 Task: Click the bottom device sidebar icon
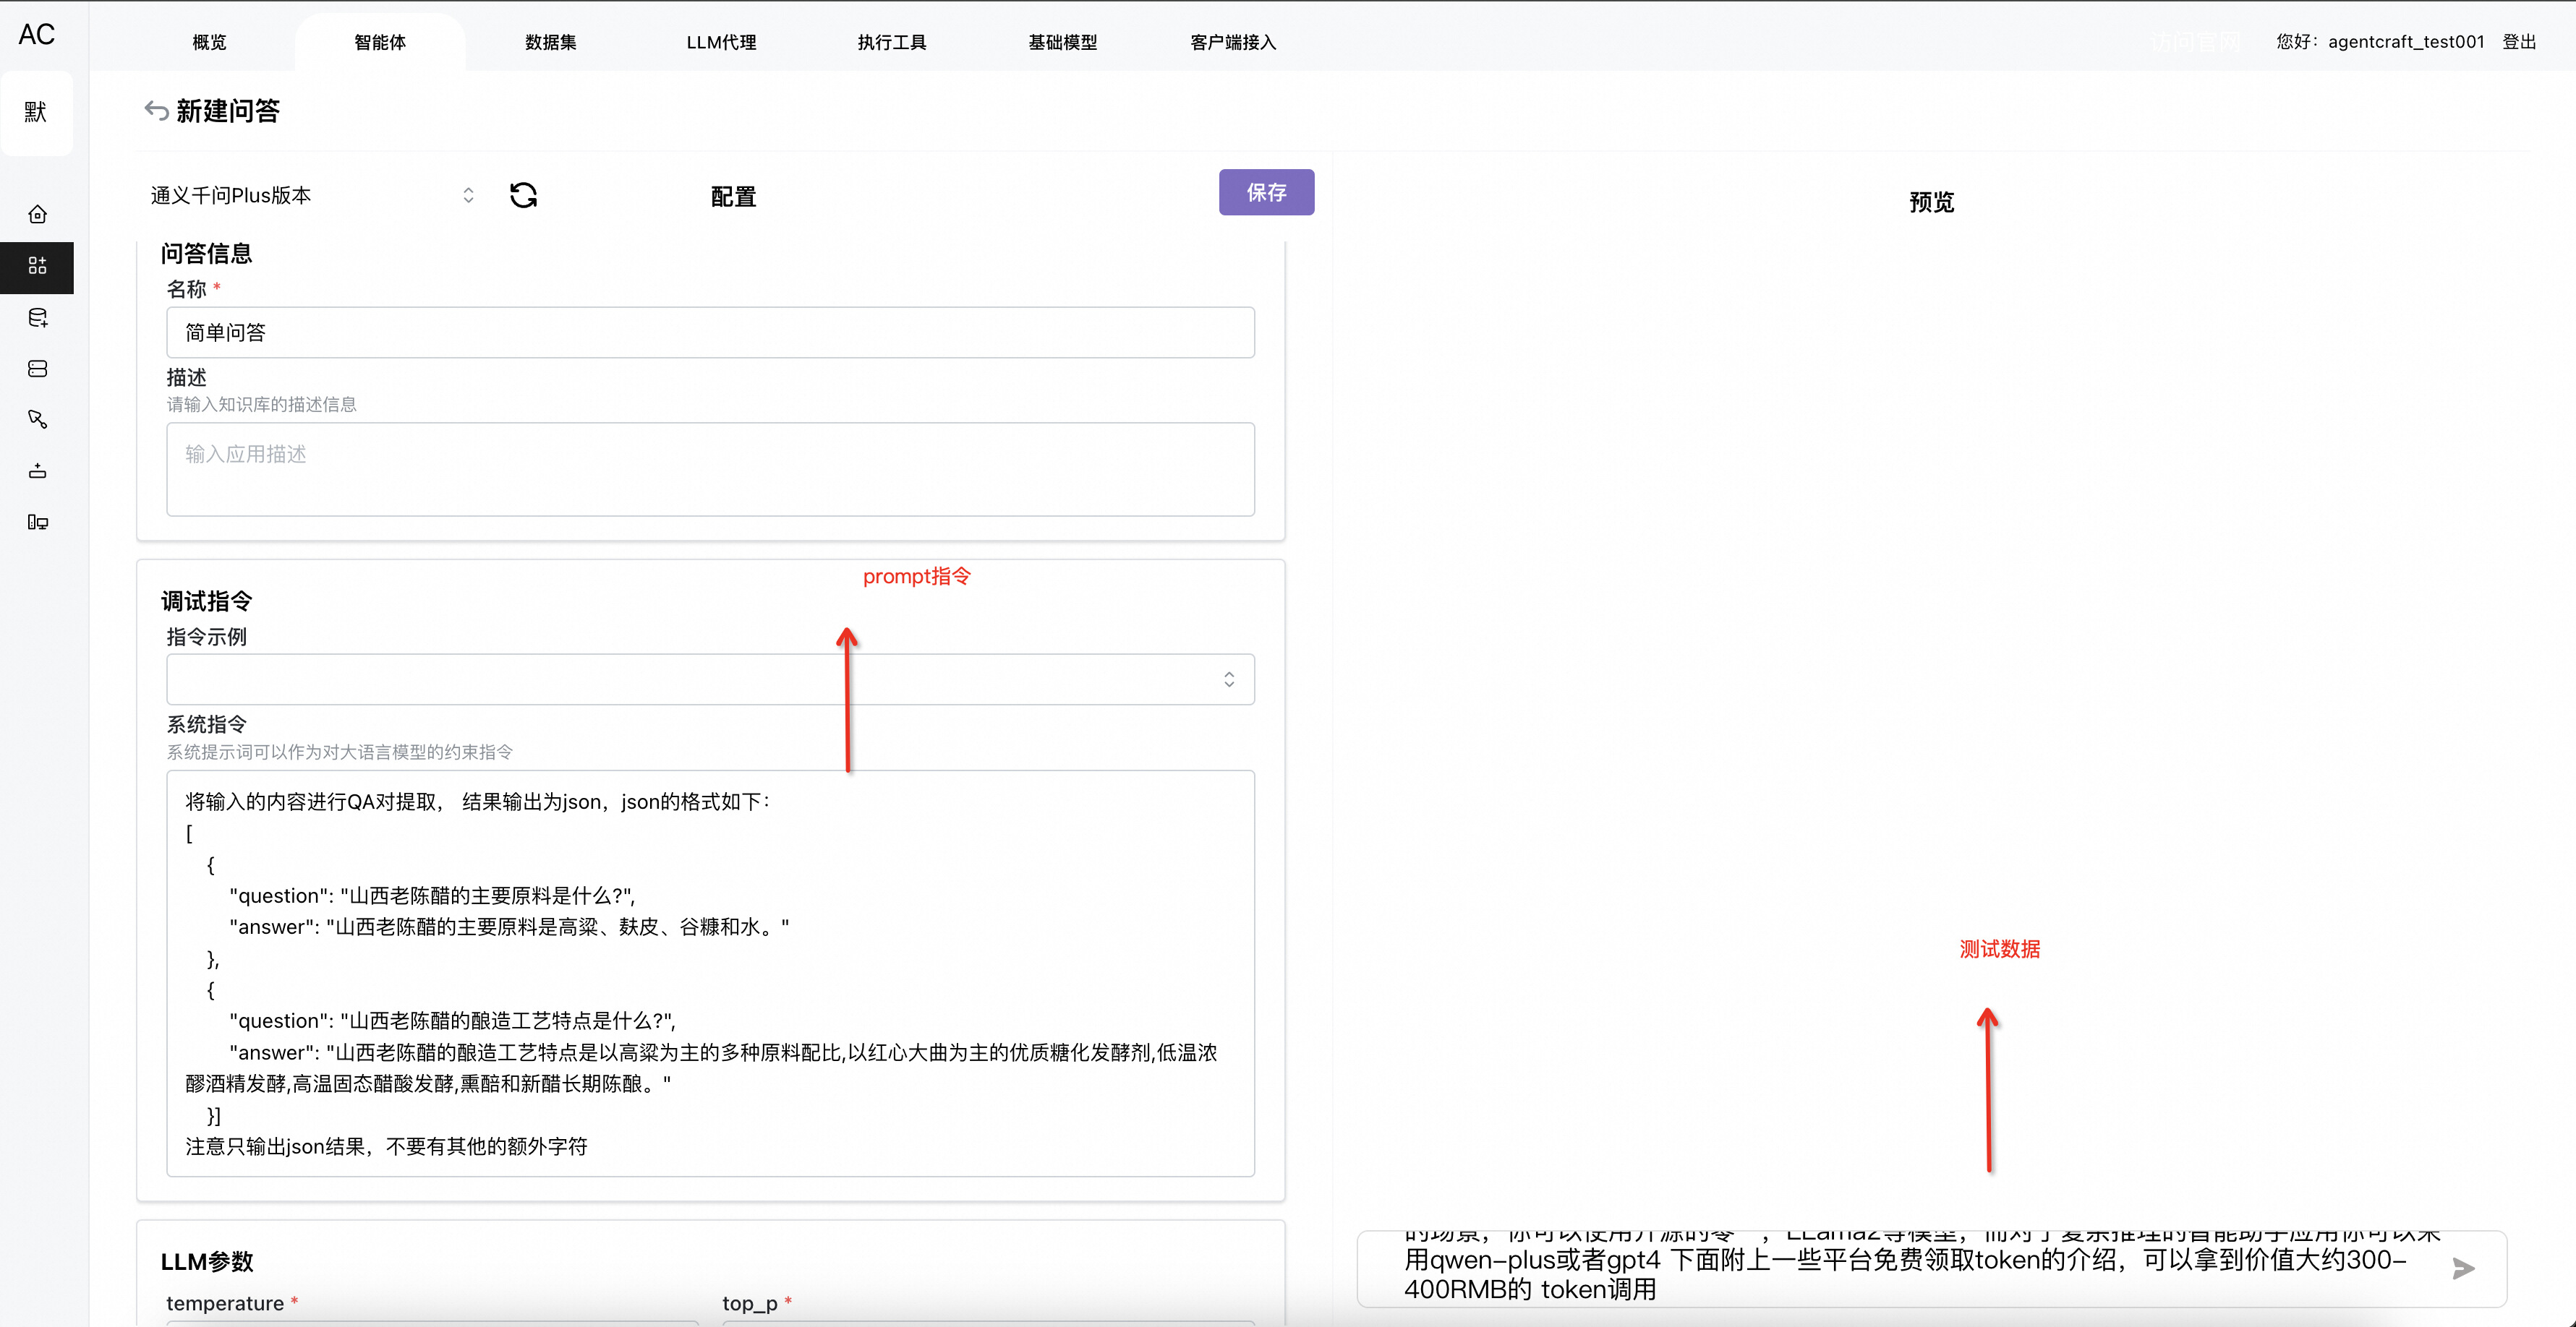click(x=37, y=522)
